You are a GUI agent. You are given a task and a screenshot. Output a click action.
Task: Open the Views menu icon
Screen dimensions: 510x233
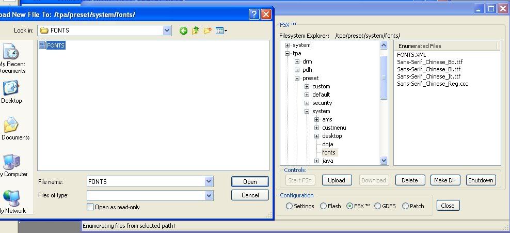221,31
